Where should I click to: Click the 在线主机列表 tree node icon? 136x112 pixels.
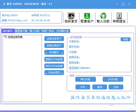(5, 37)
